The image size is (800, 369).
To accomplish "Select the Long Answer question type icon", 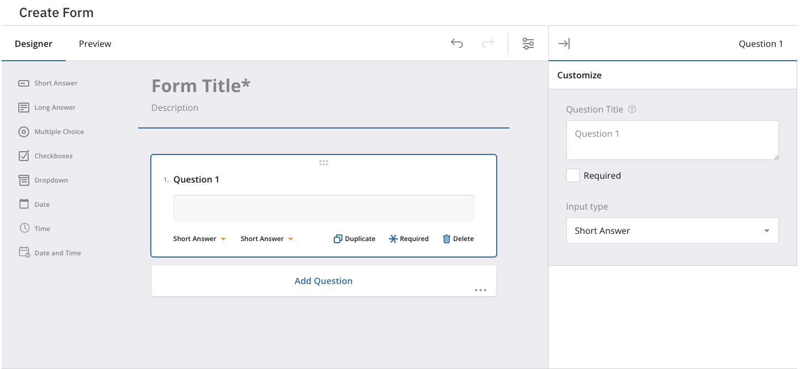I will [24, 108].
